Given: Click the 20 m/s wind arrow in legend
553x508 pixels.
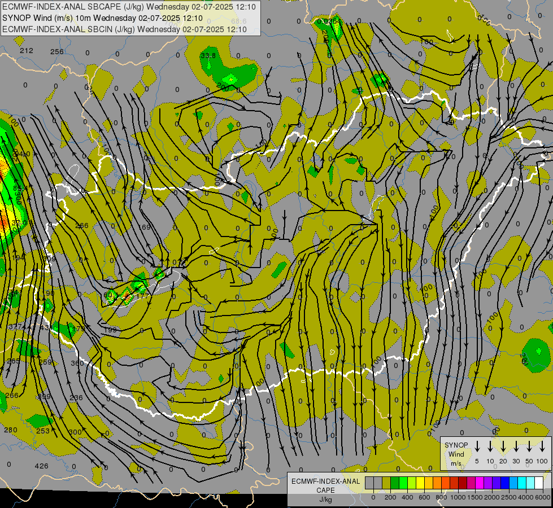Looking at the screenshot, I should [503, 446].
